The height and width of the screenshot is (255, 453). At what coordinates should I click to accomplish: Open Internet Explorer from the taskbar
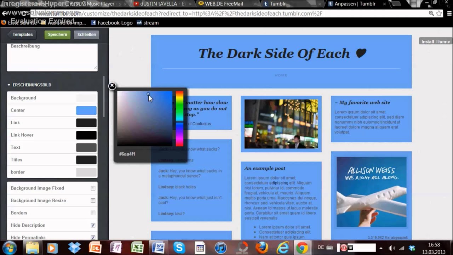click(283, 248)
